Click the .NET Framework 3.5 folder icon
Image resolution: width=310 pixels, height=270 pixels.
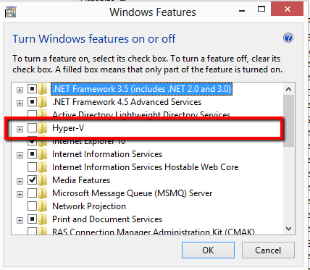coord(43,89)
